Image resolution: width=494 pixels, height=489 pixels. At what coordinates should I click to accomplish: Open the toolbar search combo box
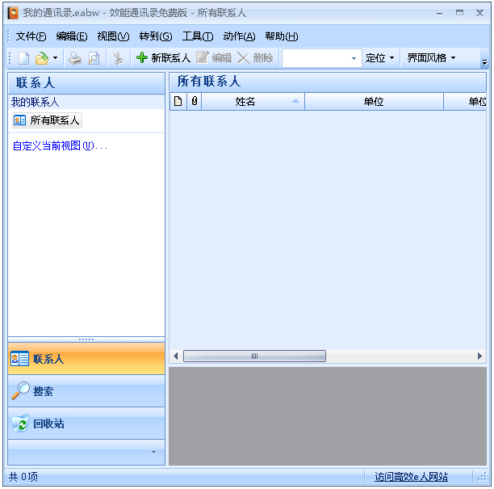click(x=321, y=58)
